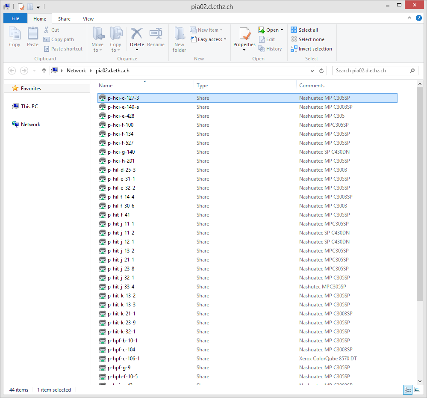427x398 pixels.
Task: Switch to the View ribbon tab
Action: [x=88, y=18]
